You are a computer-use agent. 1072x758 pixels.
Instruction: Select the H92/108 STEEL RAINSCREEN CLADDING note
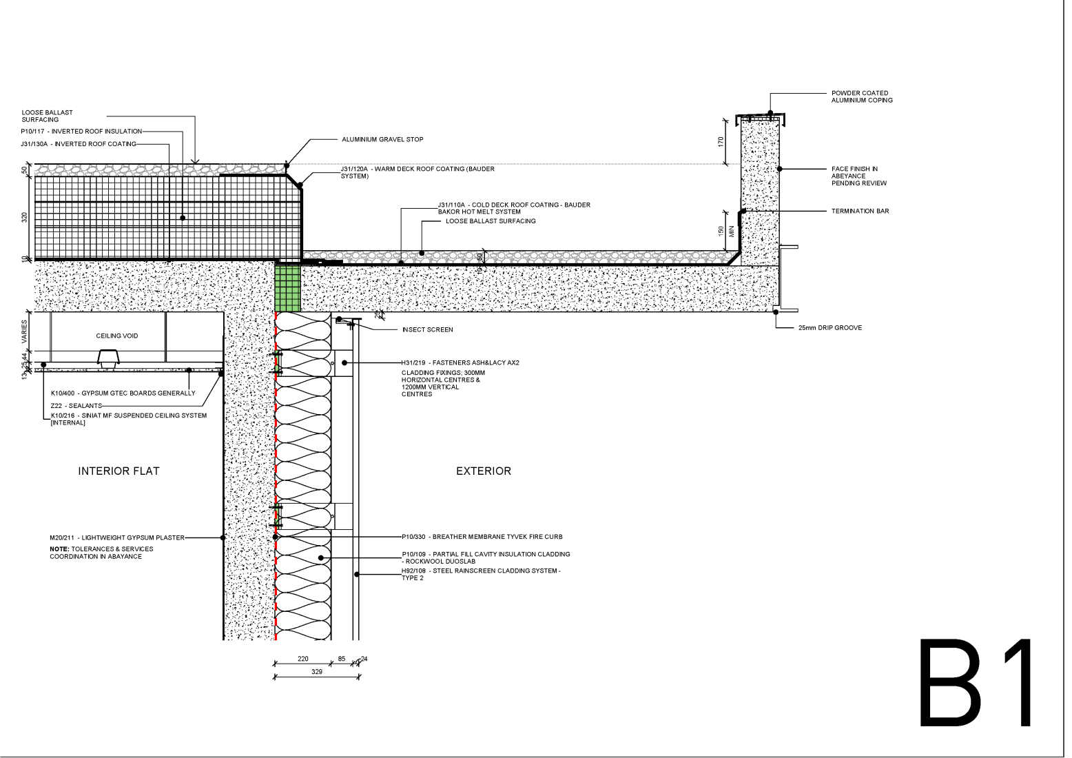(x=481, y=571)
